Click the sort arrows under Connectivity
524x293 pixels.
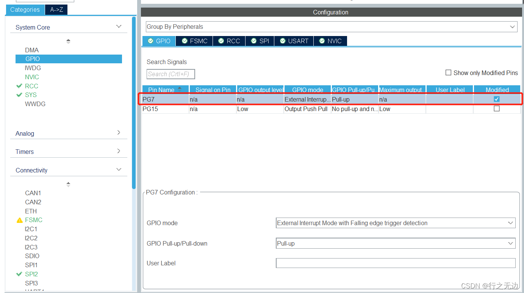point(68,184)
